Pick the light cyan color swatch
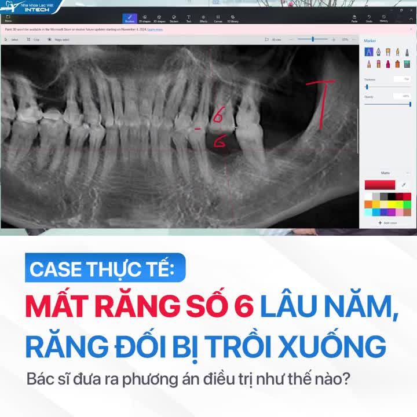 click(368, 212)
